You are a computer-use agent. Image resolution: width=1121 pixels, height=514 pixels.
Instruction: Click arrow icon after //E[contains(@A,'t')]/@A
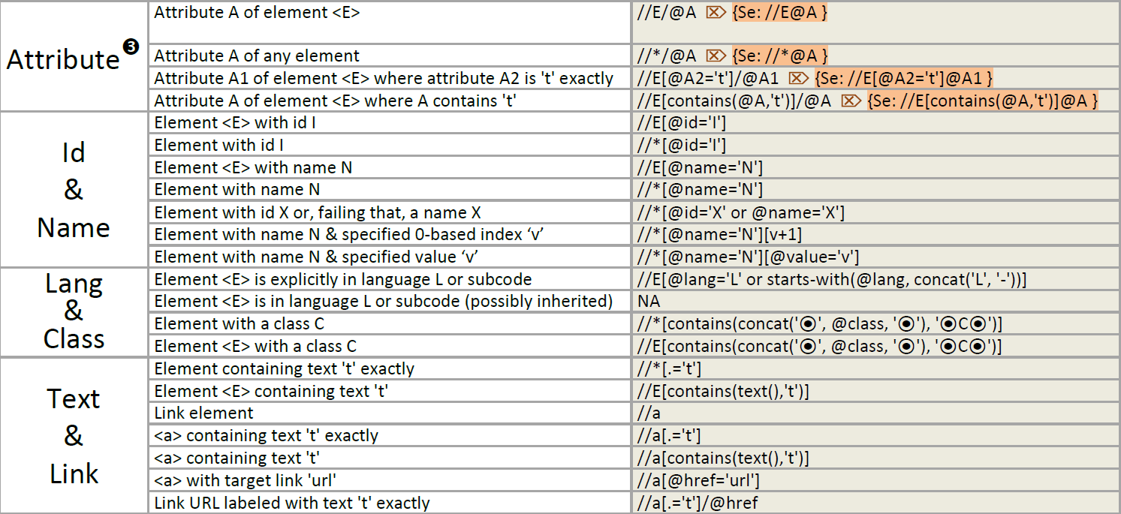coord(850,101)
